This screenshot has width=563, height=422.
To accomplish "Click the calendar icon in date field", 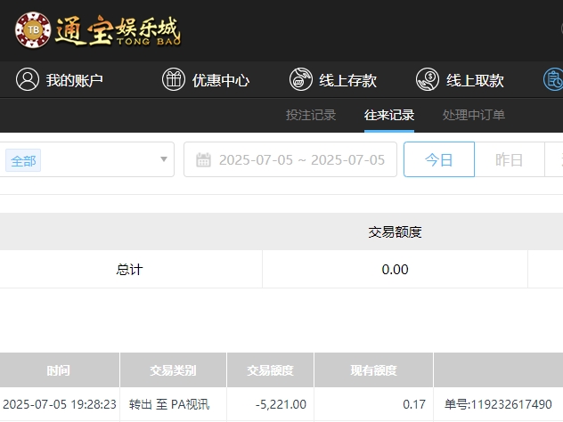I will 203,159.
